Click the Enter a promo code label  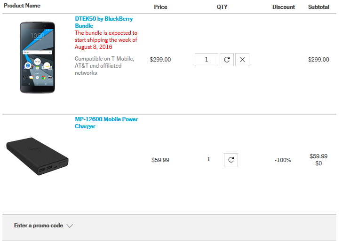pos(39,225)
